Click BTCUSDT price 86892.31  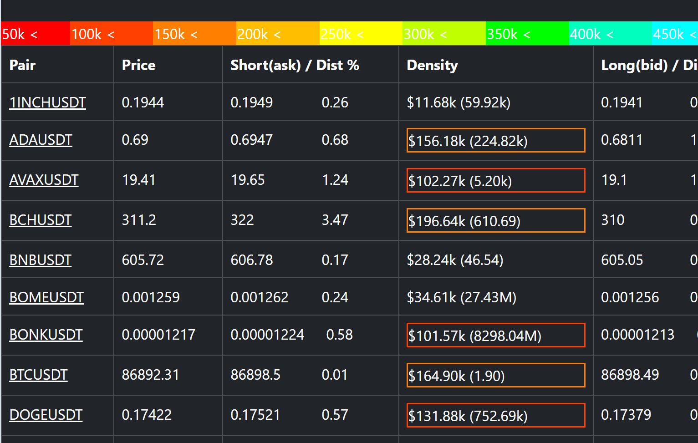151,375
